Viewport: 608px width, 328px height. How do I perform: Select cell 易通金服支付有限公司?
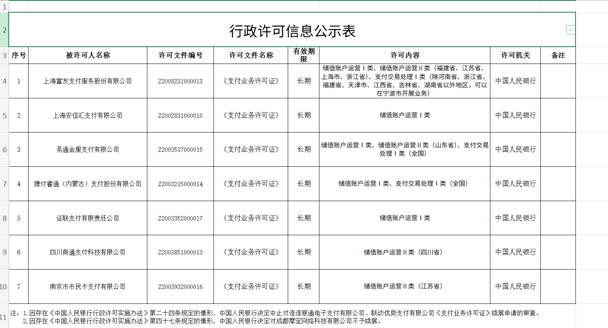coord(88,149)
